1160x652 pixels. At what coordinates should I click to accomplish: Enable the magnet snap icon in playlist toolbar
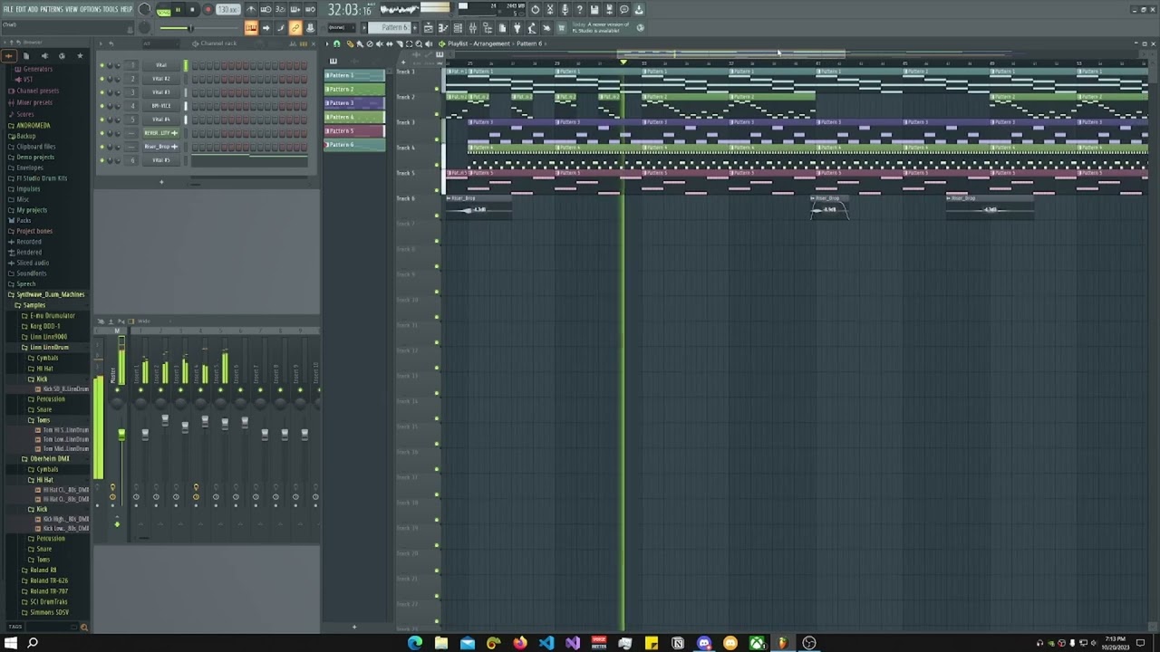point(337,43)
